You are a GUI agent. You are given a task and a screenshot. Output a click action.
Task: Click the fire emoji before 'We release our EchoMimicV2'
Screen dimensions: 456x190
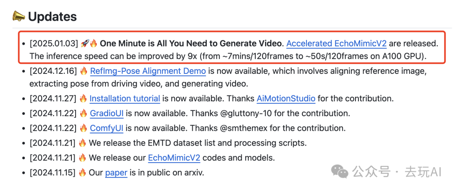coord(82,158)
